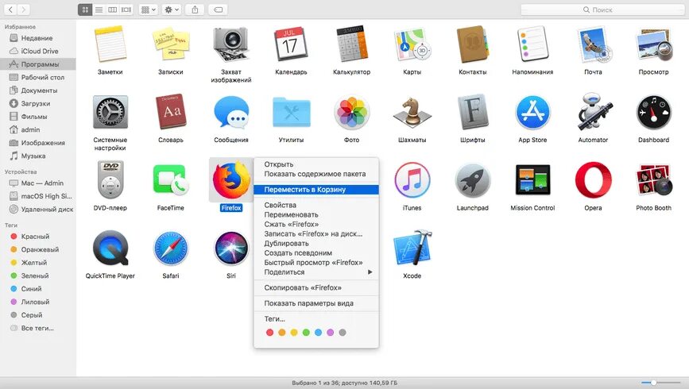Select the DVD-плеер icon

click(110, 180)
